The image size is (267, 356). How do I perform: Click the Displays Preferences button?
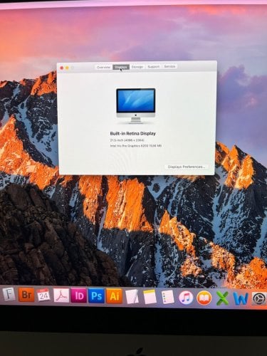pyautogui.click(x=186, y=167)
